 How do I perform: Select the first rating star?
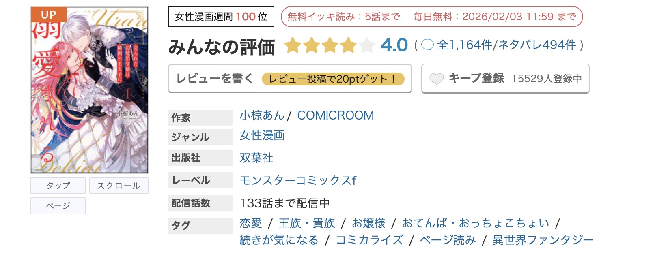pos(293,45)
